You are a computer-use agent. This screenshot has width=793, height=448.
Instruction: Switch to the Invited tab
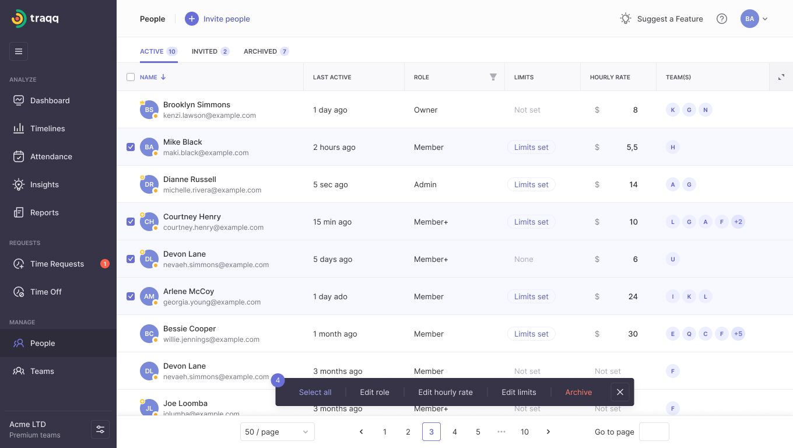(x=210, y=51)
